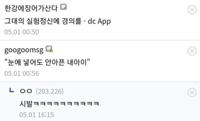Click timestamp 05.01 16:15

[36, 115]
